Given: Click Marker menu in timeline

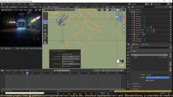Looking at the screenshot, I should 27,71.
